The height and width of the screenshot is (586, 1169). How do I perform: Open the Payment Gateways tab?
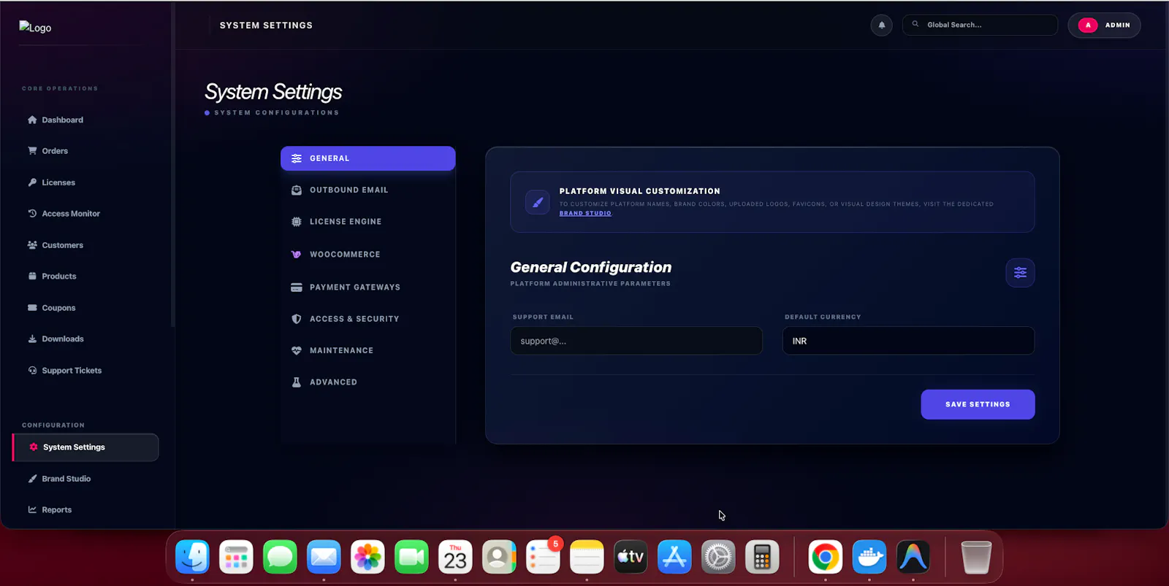tap(368, 288)
